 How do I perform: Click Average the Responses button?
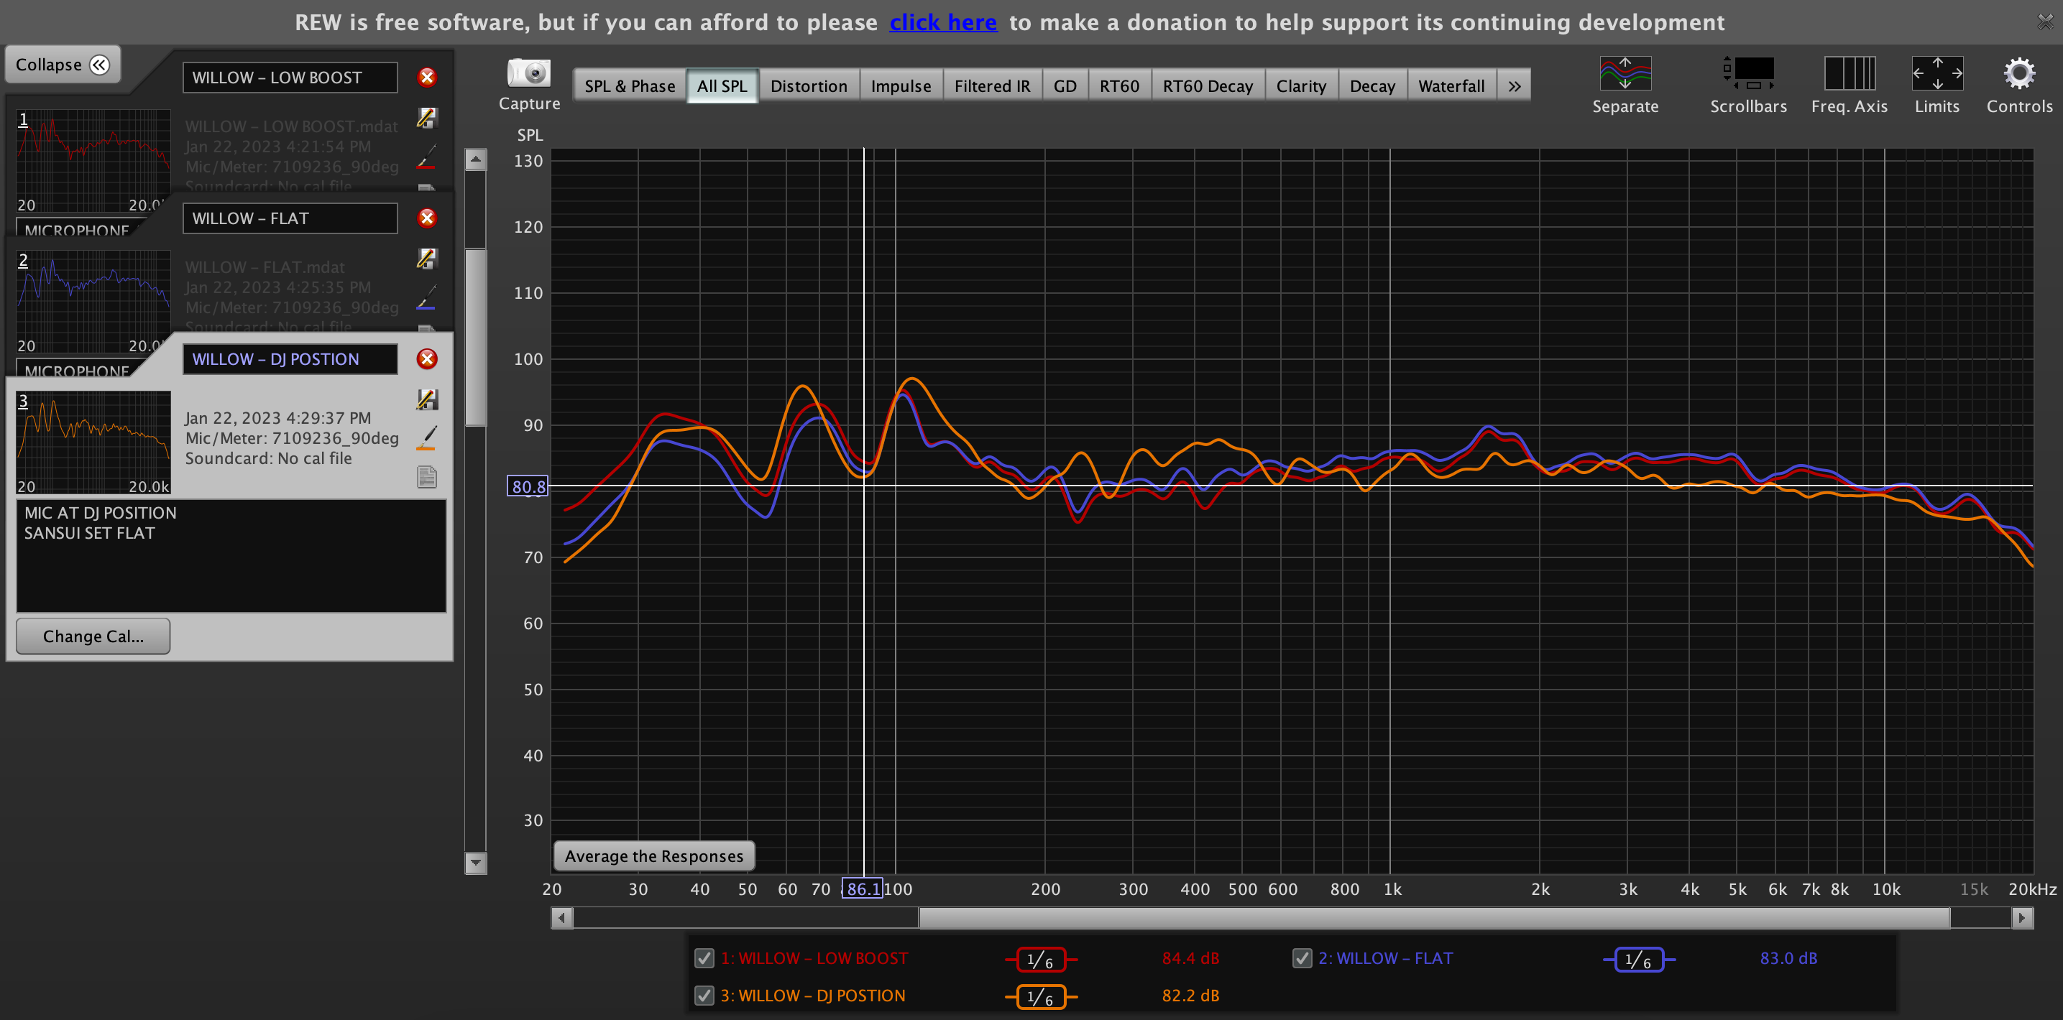click(653, 856)
